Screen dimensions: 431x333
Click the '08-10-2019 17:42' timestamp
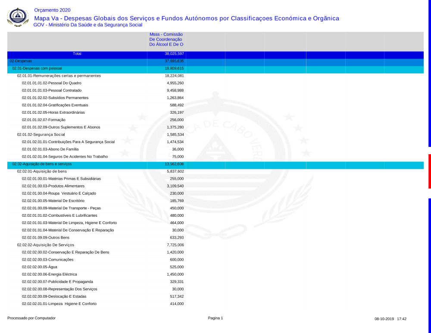390,319
